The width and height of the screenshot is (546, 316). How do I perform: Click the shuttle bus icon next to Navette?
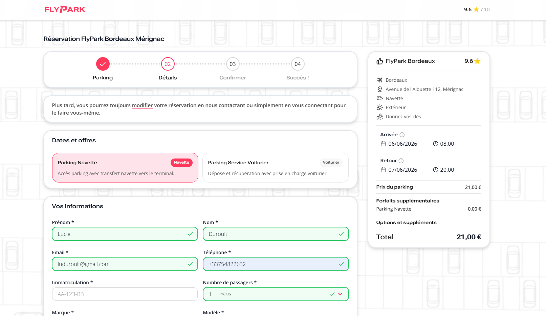380,98
